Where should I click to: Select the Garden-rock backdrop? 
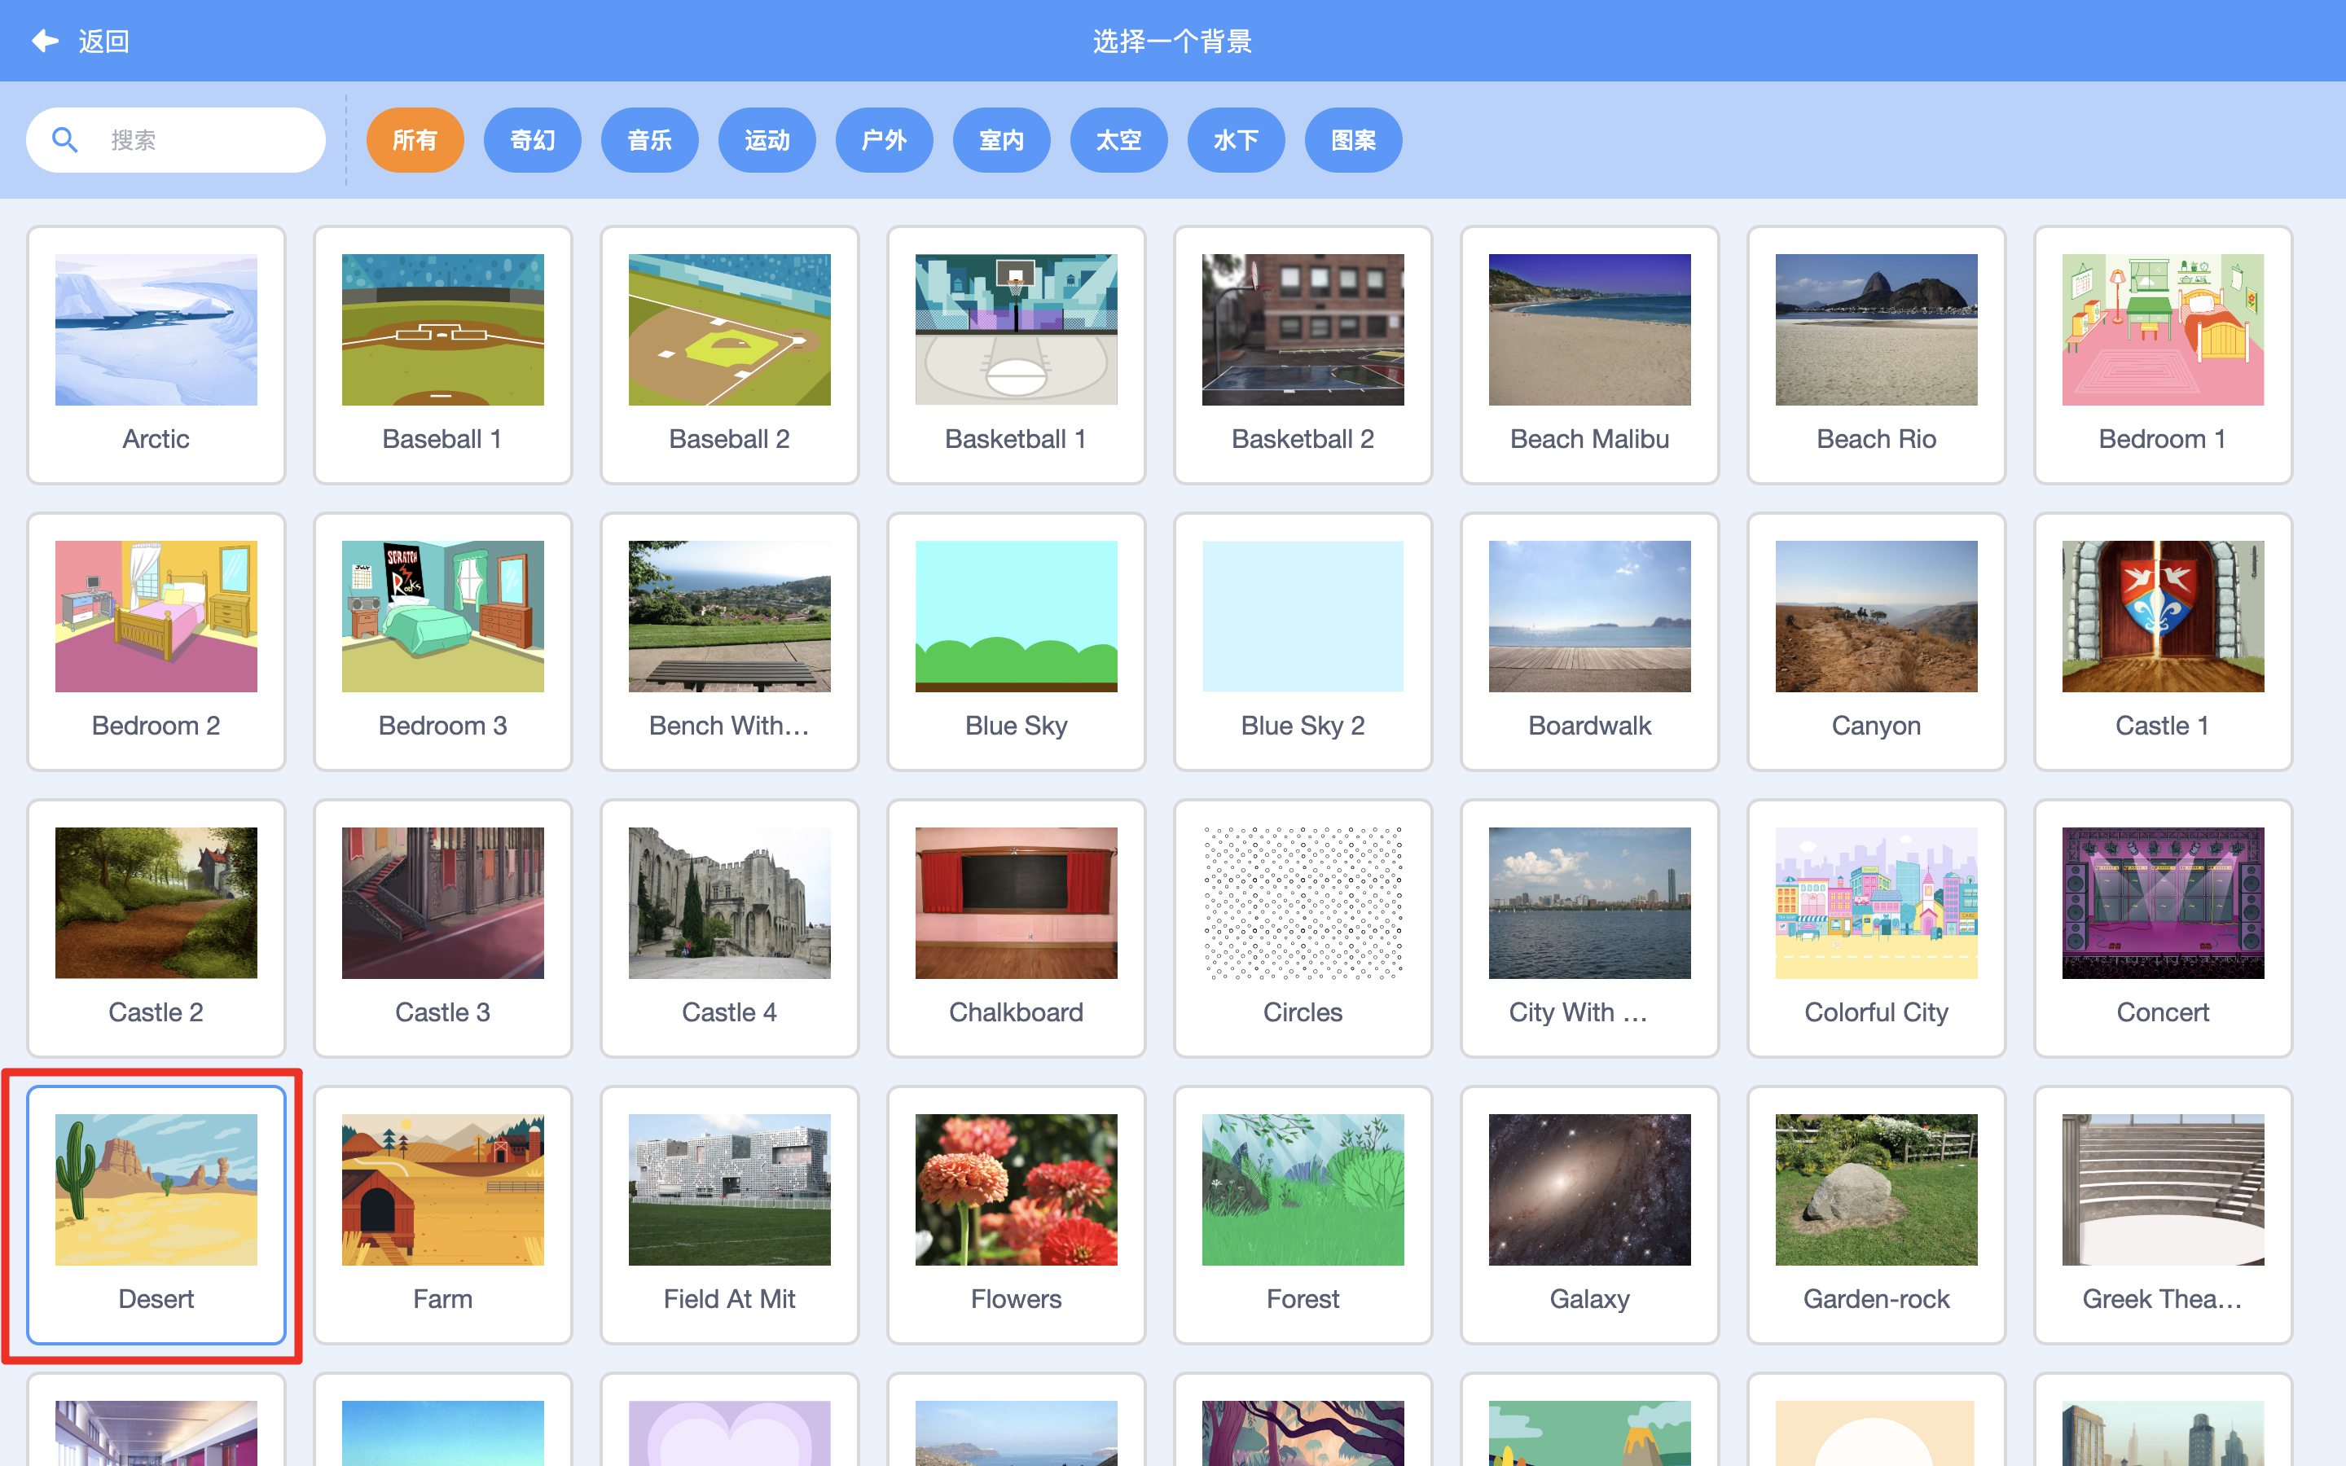(1877, 1215)
